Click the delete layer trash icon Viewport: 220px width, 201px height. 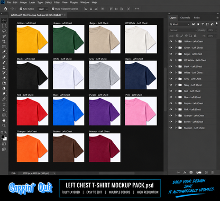coord(213,172)
